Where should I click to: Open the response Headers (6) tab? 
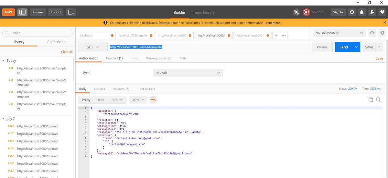click(x=121, y=89)
